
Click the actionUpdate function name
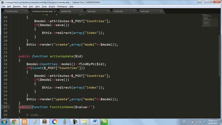pos(61,56)
